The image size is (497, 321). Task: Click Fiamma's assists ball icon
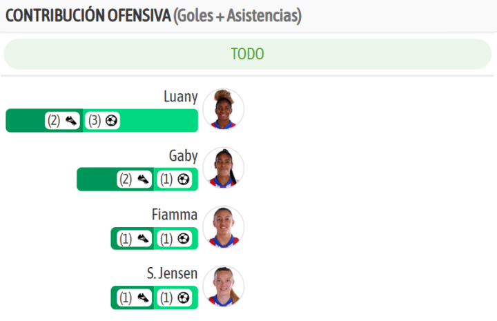point(183,239)
